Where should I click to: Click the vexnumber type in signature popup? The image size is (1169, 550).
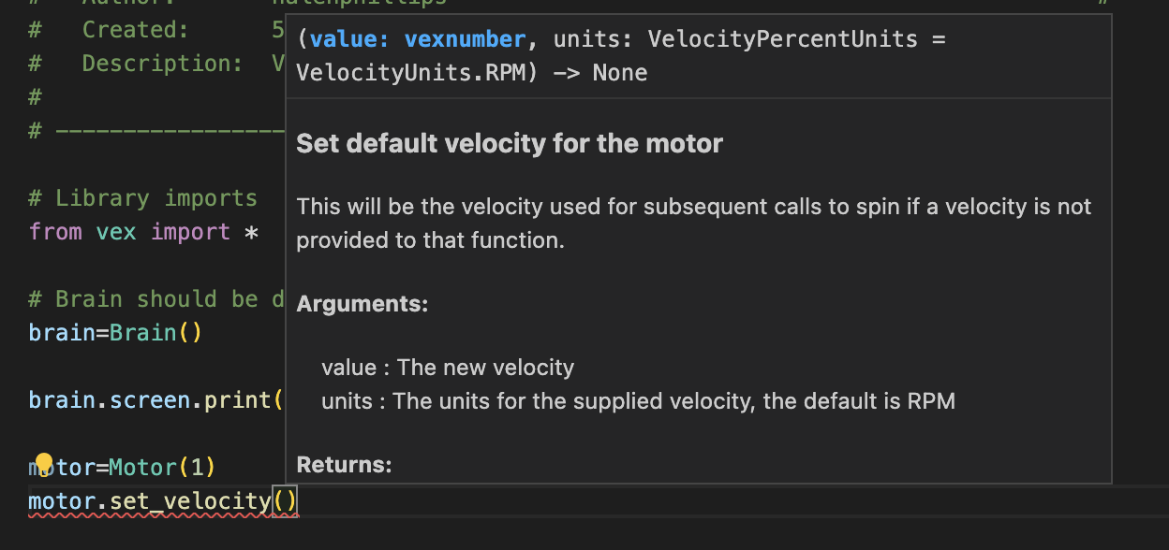click(465, 39)
